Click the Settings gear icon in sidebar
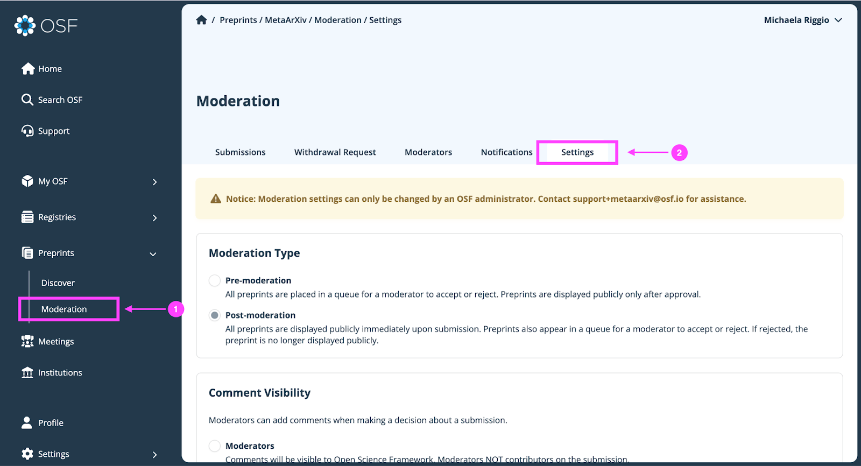The image size is (861, 466). 27,454
